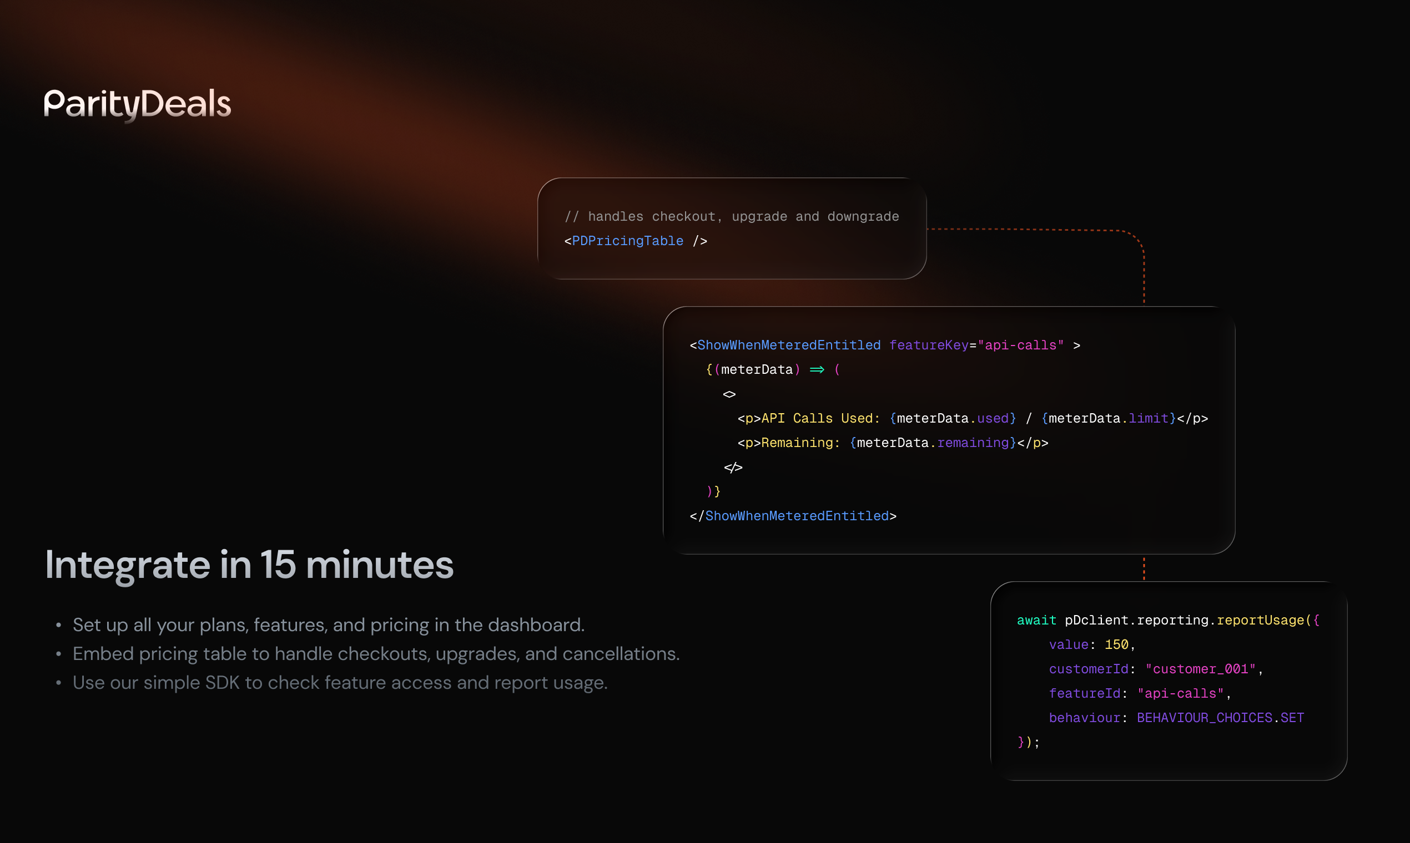Click the reportUsage method name
1410x843 pixels.
(1260, 620)
